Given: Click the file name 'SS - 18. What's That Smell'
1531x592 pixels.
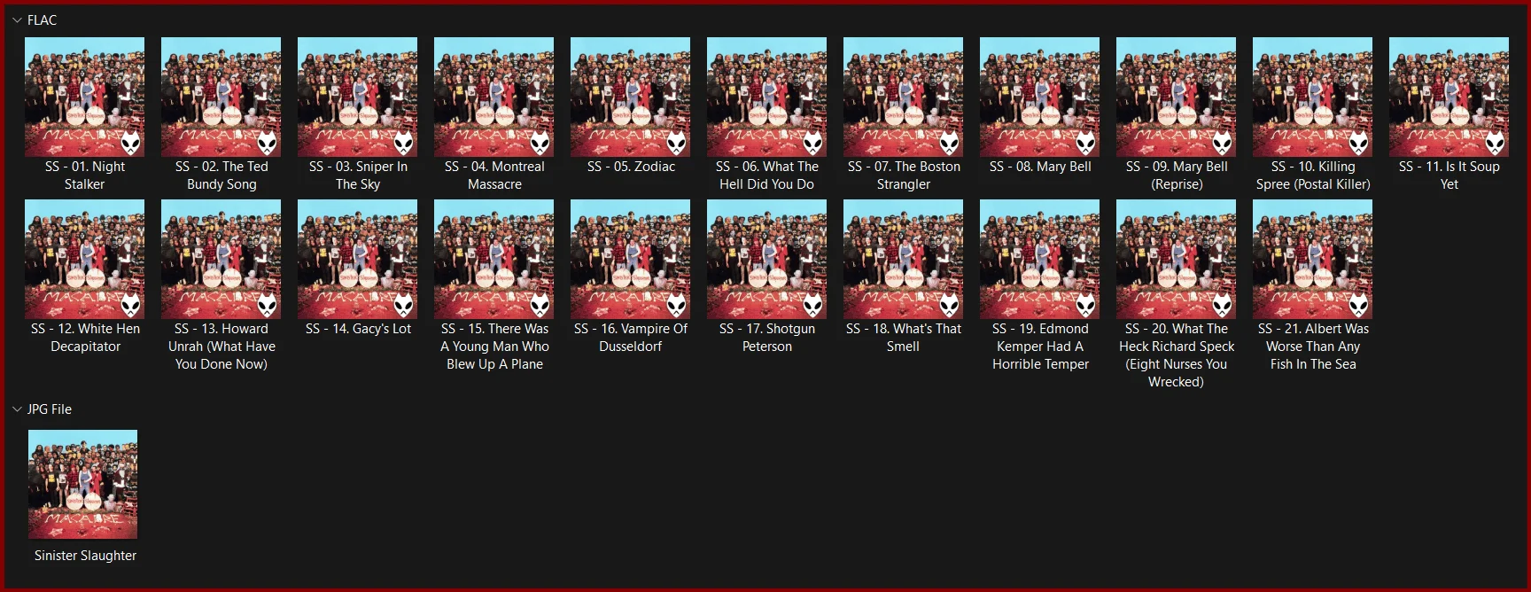Looking at the screenshot, I should click(904, 338).
